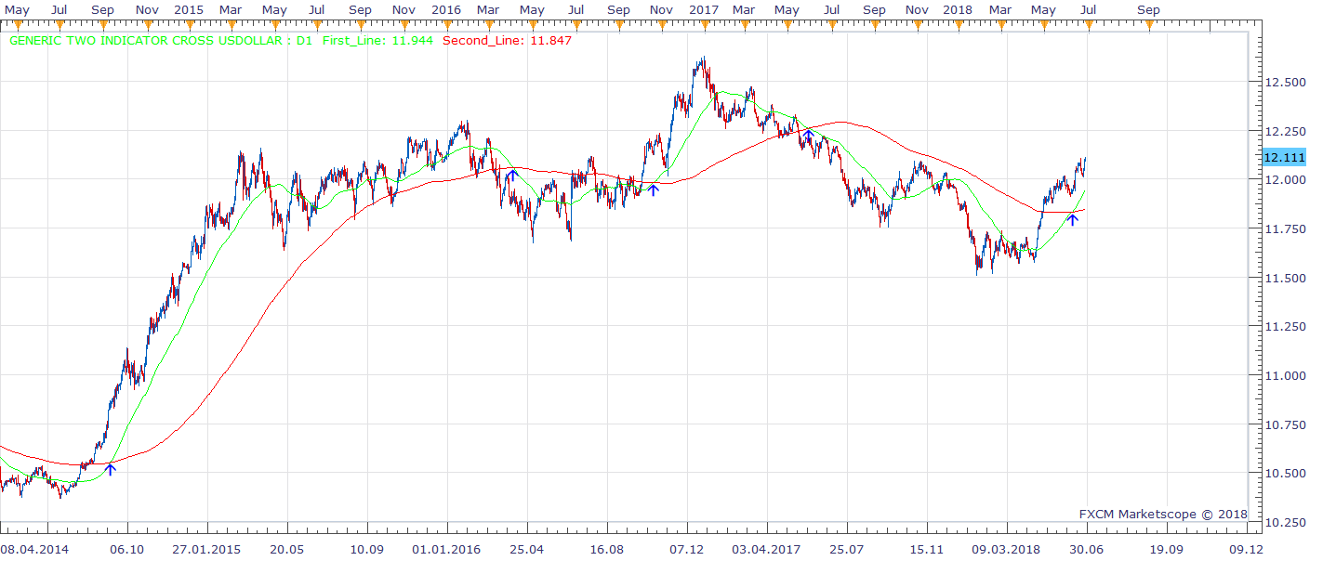Click the 16.08 date label

coord(606,550)
